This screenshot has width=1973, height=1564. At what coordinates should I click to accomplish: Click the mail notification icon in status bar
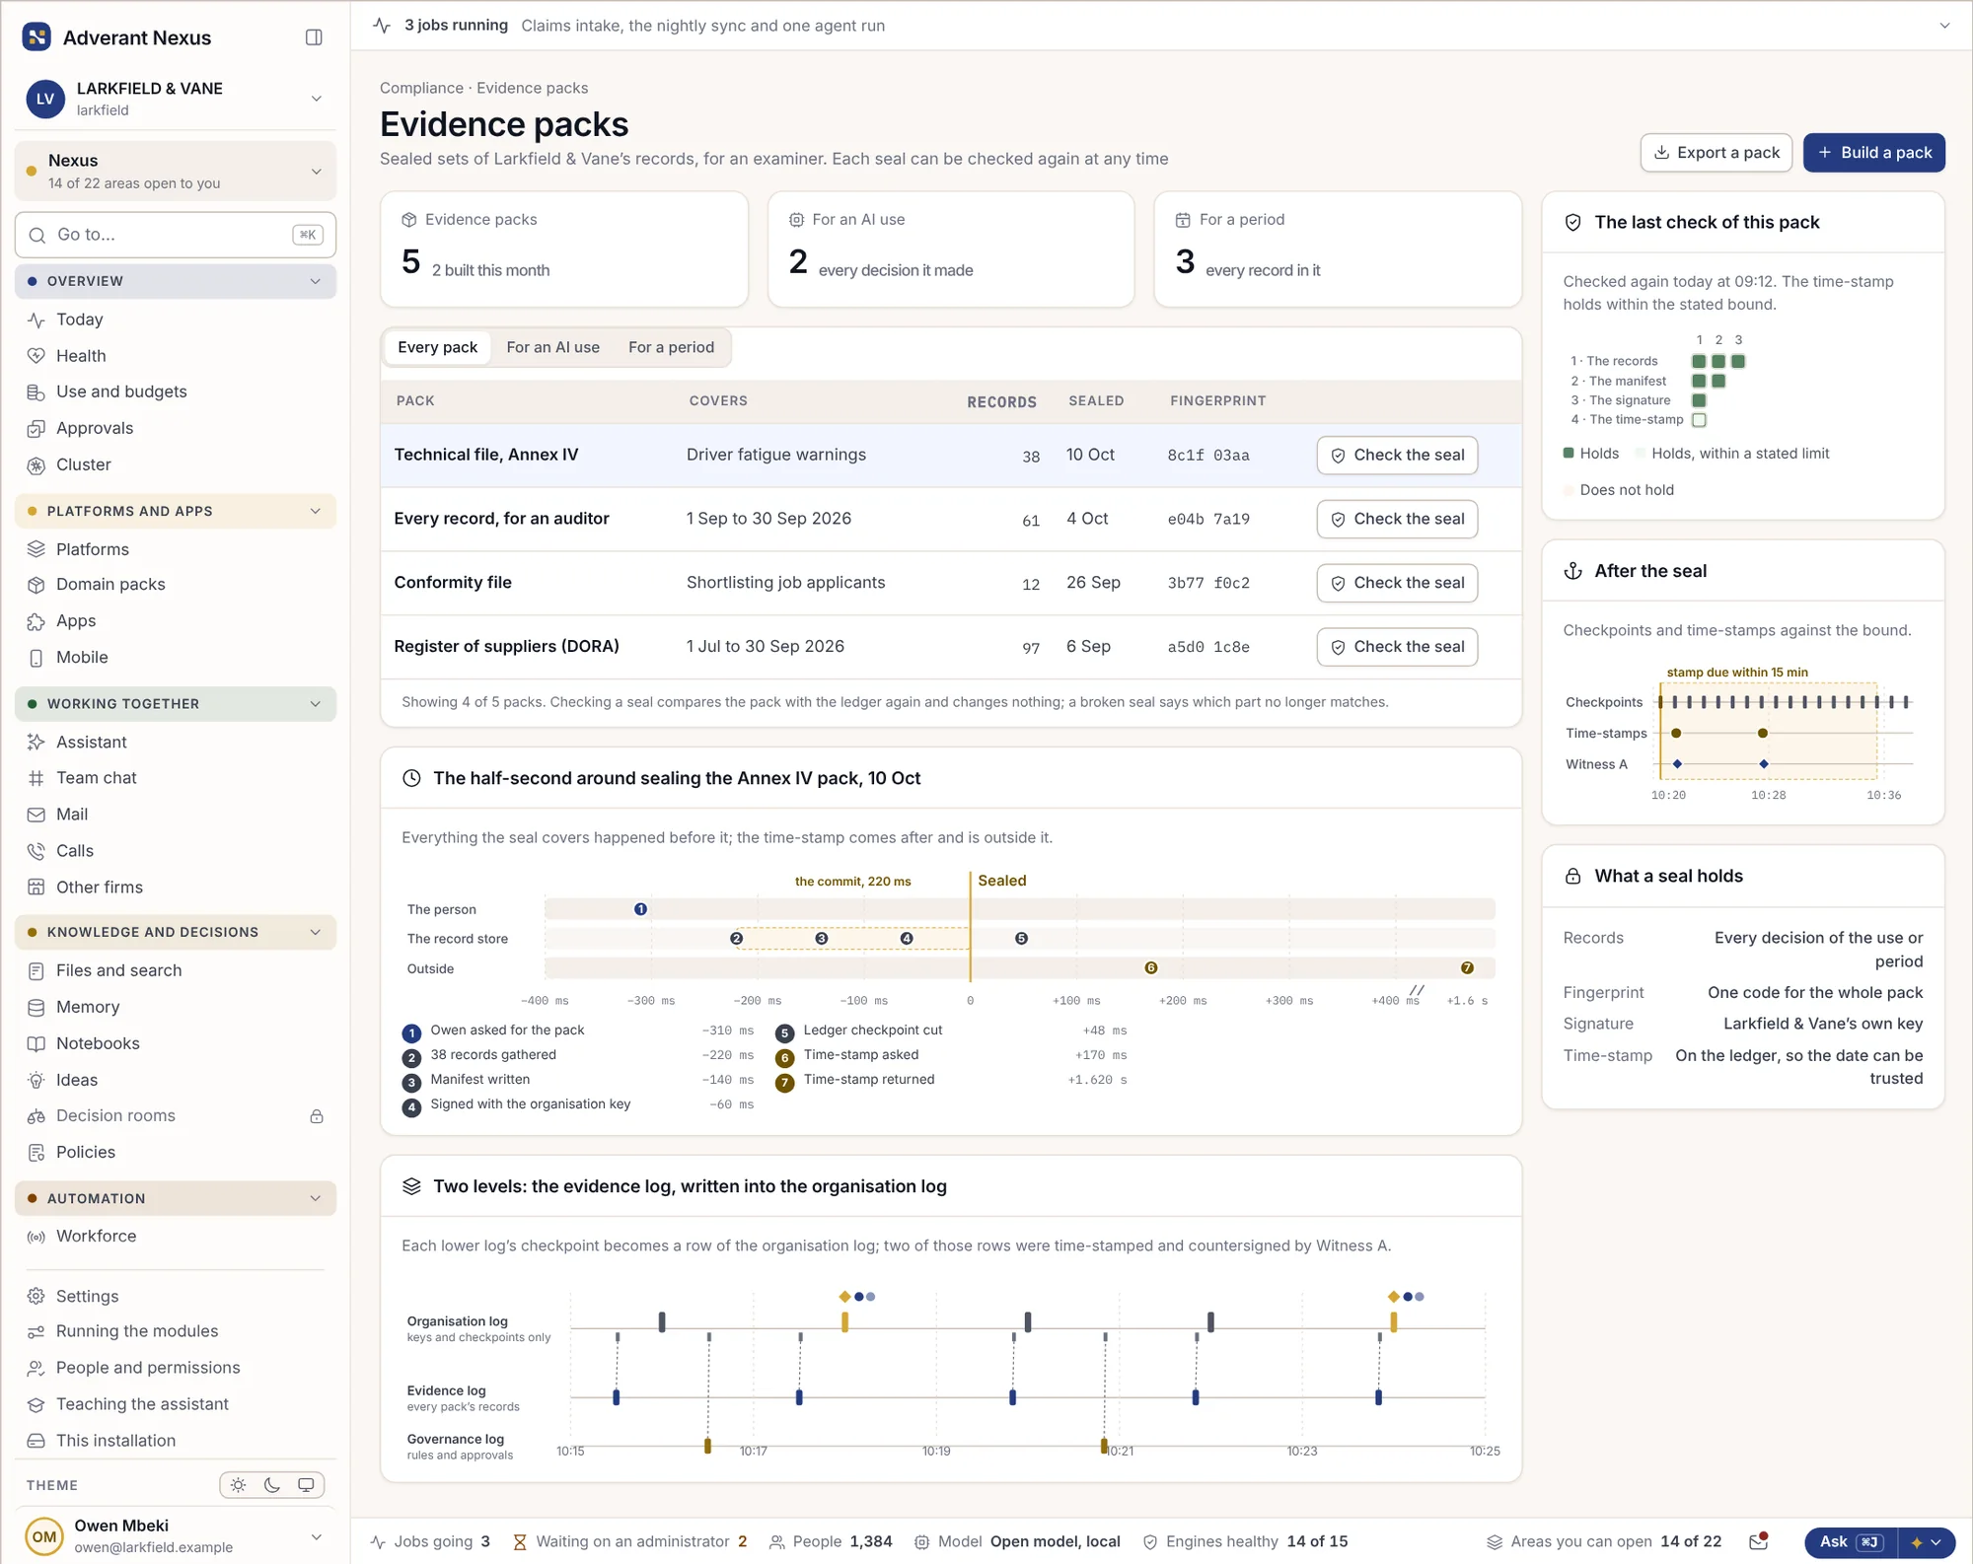click(1758, 1541)
